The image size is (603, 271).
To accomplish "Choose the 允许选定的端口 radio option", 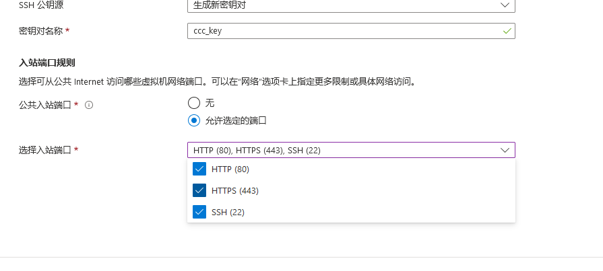I will [x=194, y=121].
